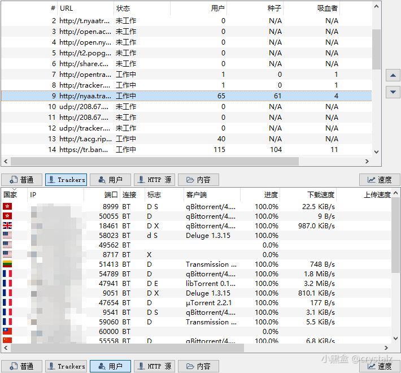Click French flag in port 9541 row
Image resolution: width=401 pixels, height=373 pixels.
pos(7,312)
